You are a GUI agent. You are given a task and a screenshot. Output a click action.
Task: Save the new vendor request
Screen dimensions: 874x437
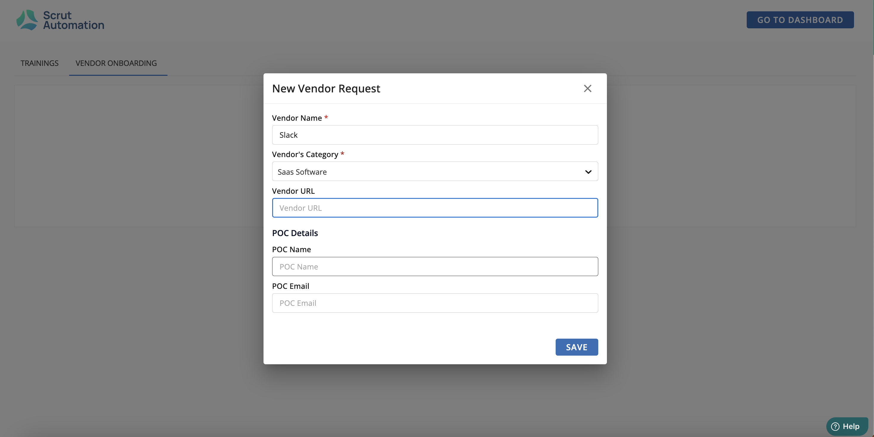coord(577,347)
